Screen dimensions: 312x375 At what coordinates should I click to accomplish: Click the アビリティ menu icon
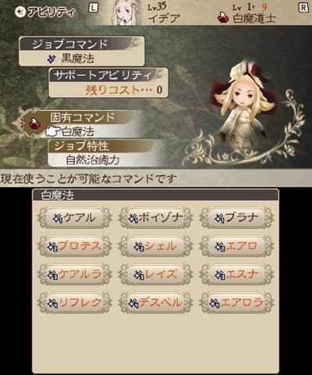[x=19, y=12]
